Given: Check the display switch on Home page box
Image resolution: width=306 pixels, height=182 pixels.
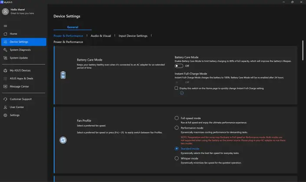Looking at the screenshot, I should (x=176, y=88).
